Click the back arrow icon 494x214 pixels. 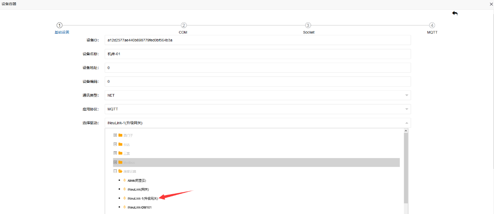click(x=455, y=13)
